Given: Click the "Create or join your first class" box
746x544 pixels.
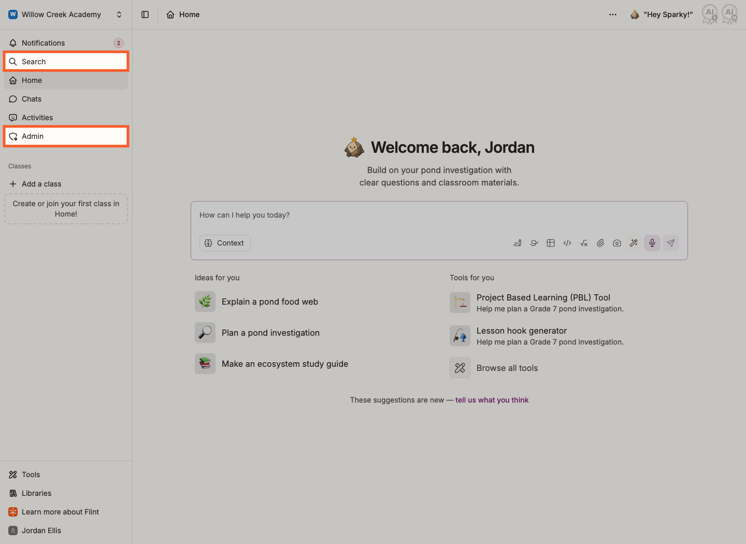Looking at the screenshot, I should [66, 209].
